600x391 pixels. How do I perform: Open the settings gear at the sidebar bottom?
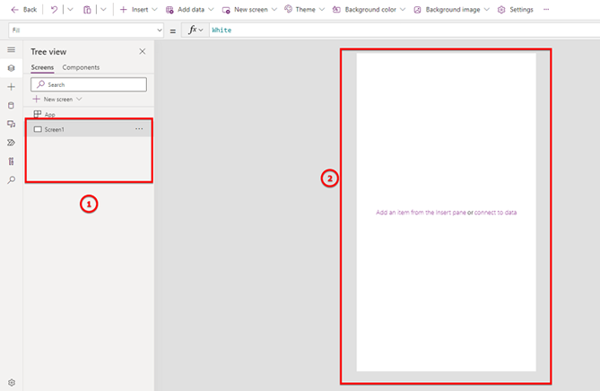pyautogui.click(x=12, y=383)
